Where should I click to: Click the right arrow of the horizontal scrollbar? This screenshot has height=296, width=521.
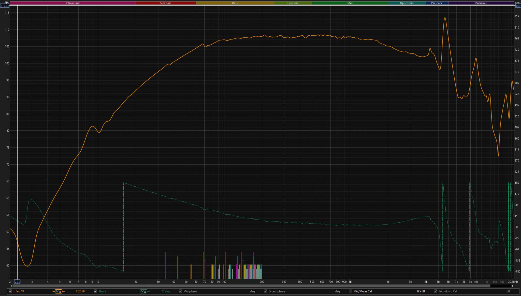click(513, 286)
